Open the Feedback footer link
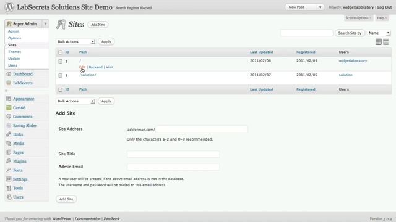Screen dimensions: 396x222 [111, 219]
